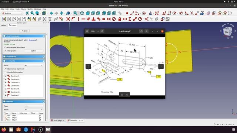
Task: Uncheck Constraint3 checkbox
Action: pyautogui.click(x=6, y=82)
